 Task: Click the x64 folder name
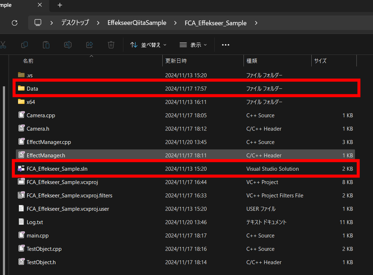[31, 102]
